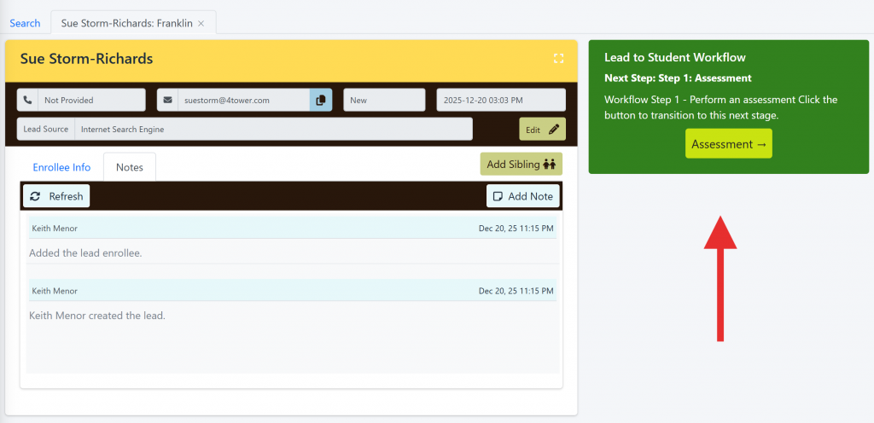Open the Search tab
874x423 pixels.
[25, 23]
